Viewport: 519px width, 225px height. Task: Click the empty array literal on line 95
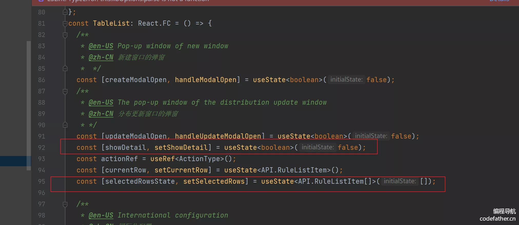[x=424, y=181]
